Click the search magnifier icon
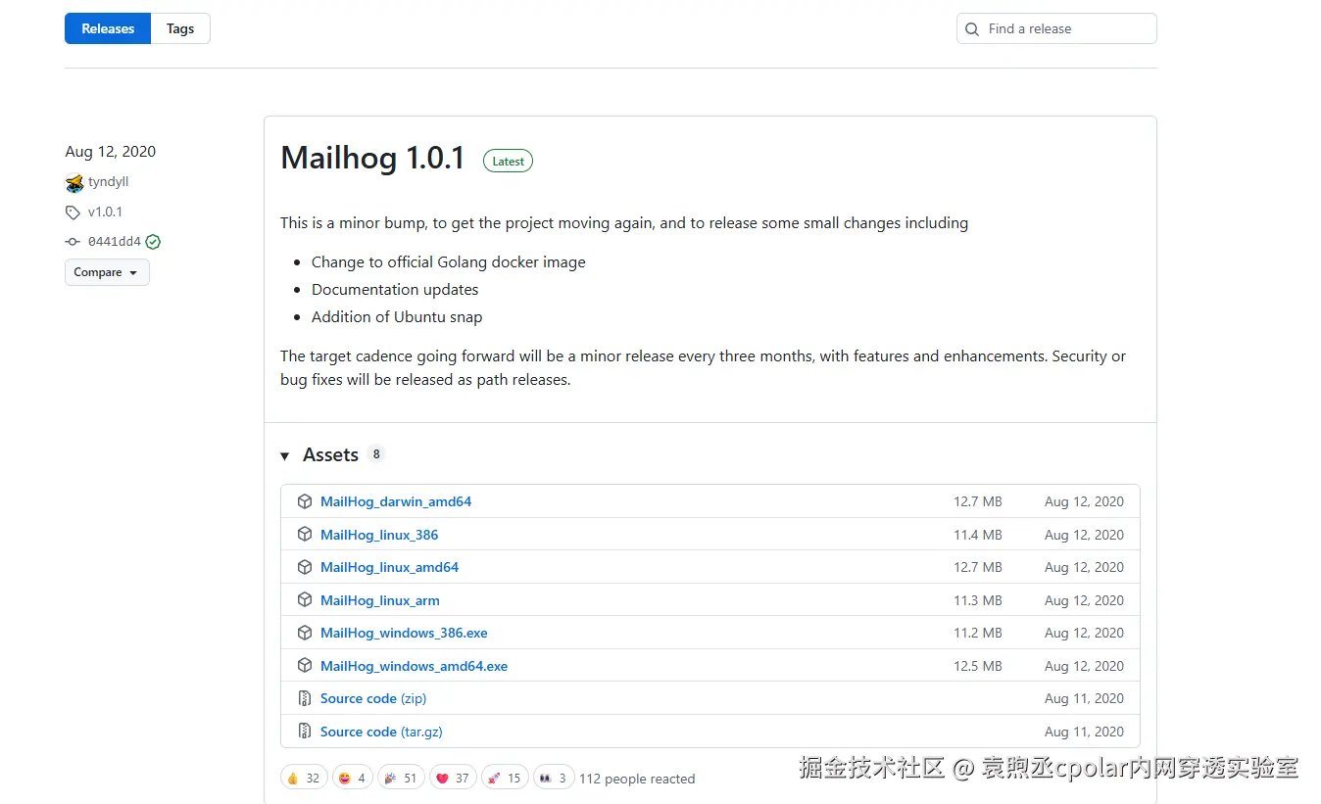This screenshot has width=1321, height=804. point(972,29)
